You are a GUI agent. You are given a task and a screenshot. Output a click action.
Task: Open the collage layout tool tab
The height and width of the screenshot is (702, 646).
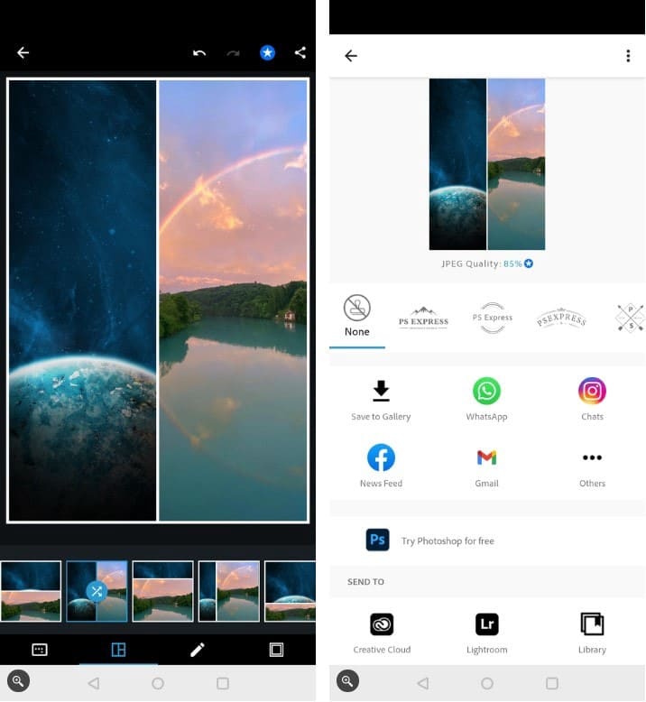pos(118,650)
